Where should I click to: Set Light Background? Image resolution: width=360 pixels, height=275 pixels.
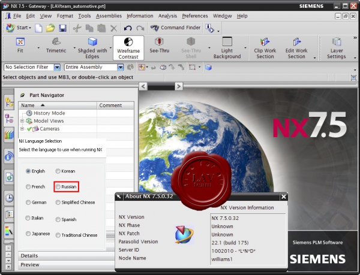click(x=227, y=48)
